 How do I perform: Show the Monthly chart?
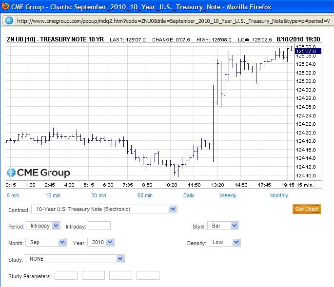tap(279, 195)
